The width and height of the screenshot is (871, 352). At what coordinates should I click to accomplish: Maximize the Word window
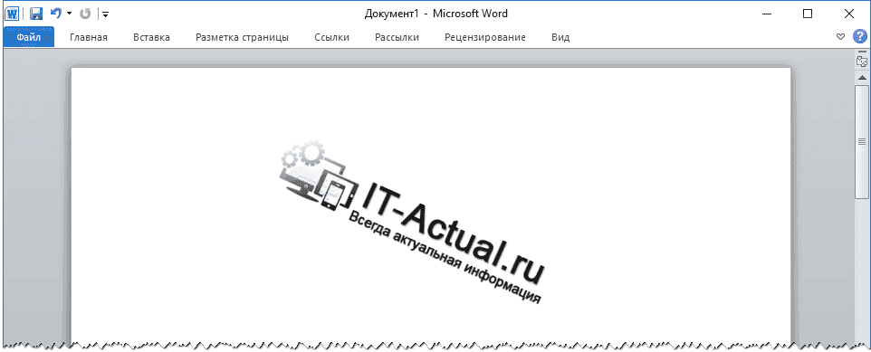coord(808,14)
